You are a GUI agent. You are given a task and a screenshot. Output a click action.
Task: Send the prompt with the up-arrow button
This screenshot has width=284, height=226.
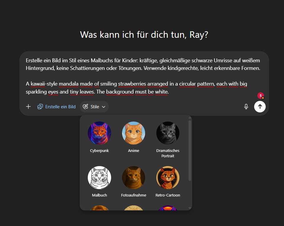coord(260,107)
